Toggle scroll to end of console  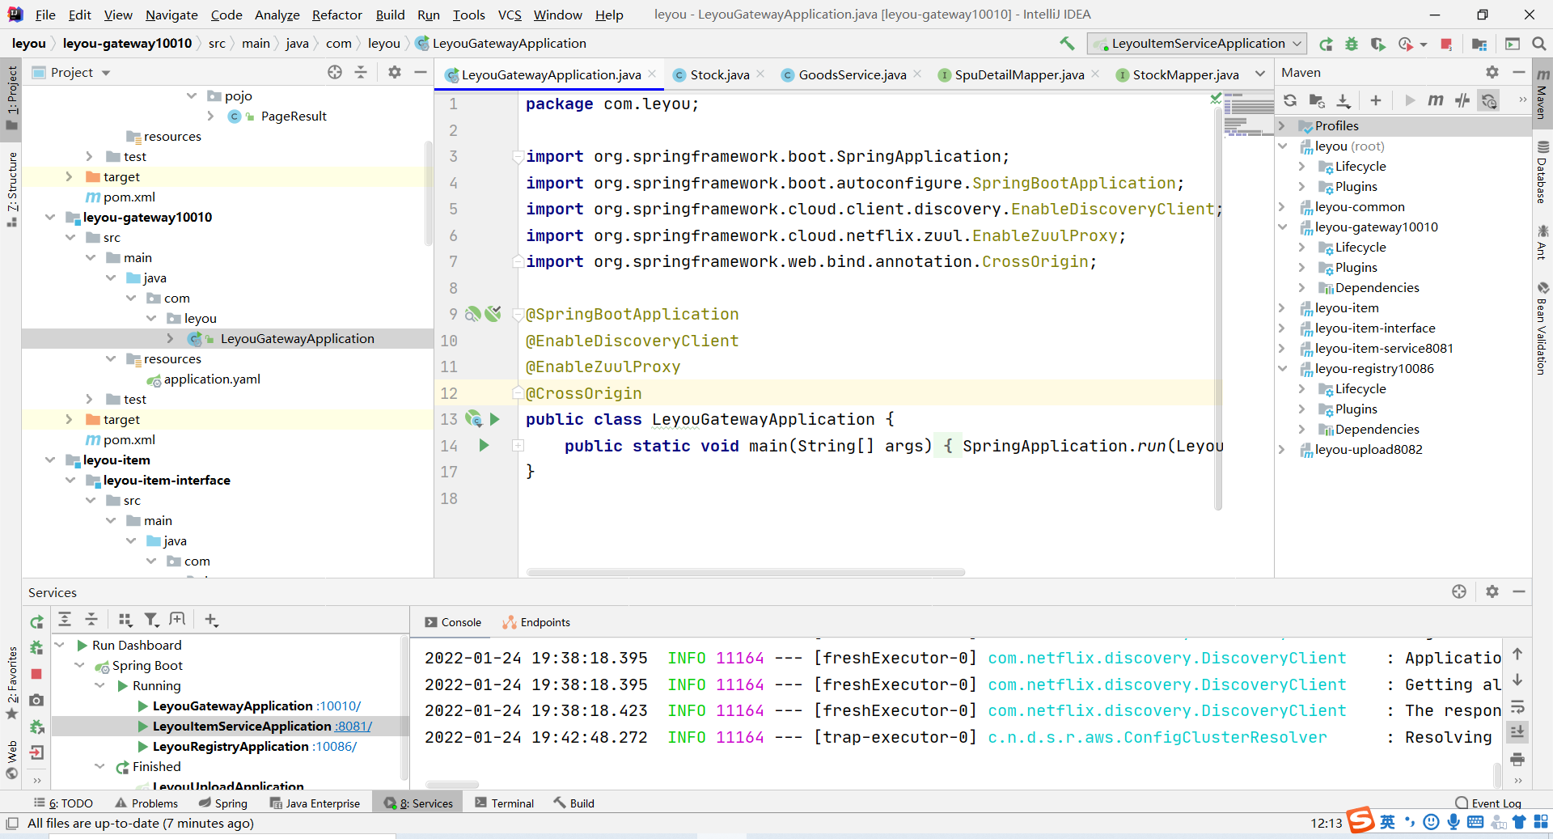pyautogui.click(x=1517, y=732)
